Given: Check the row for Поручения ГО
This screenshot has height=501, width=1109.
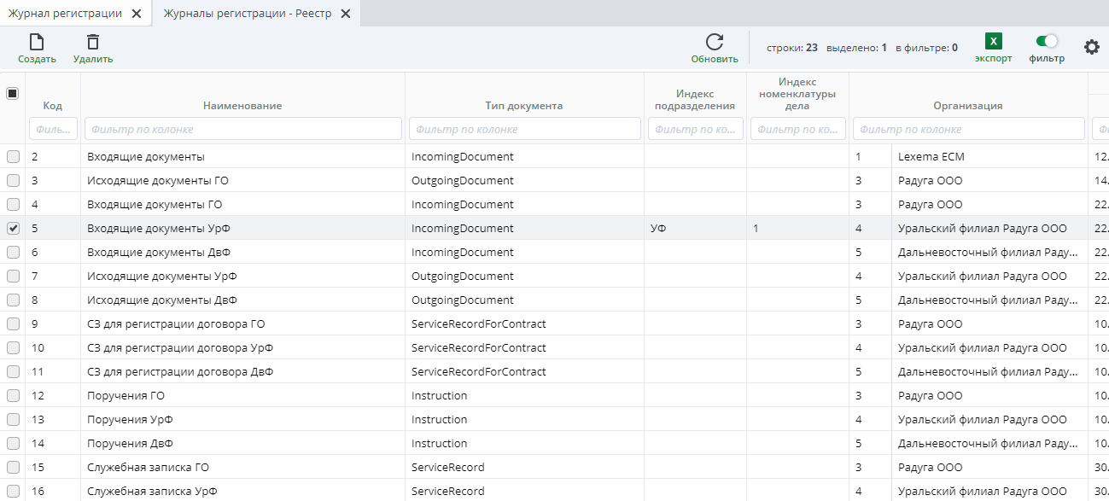Looking at the screenshot, I should (x=13, y=396).
